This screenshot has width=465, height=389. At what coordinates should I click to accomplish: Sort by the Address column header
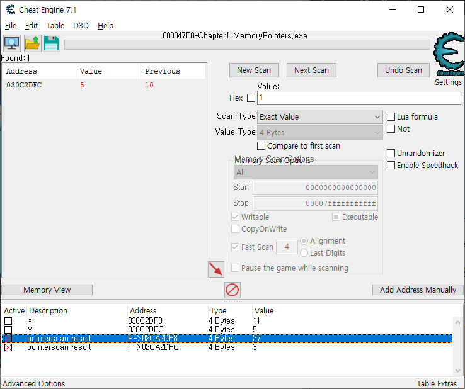point(39,71)
